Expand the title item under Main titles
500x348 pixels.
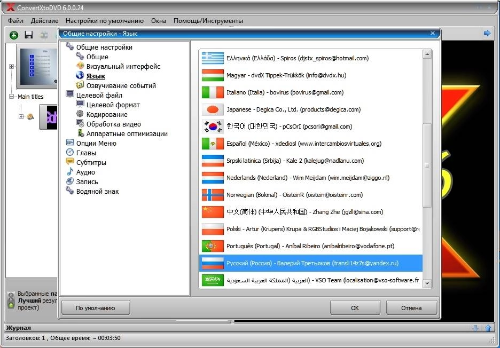coord(21,117)
